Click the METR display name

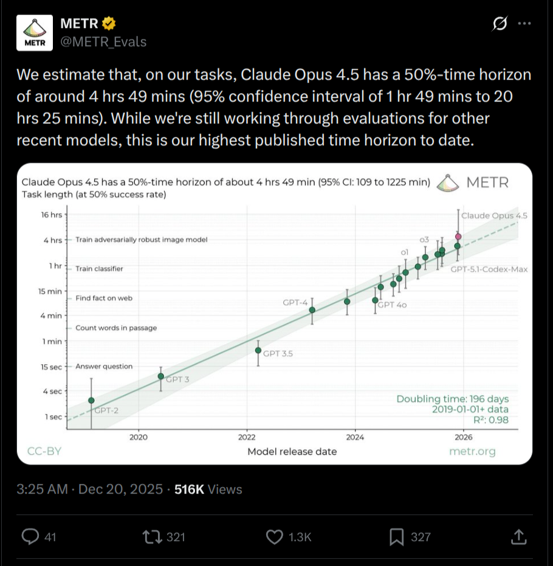[79, 24]
